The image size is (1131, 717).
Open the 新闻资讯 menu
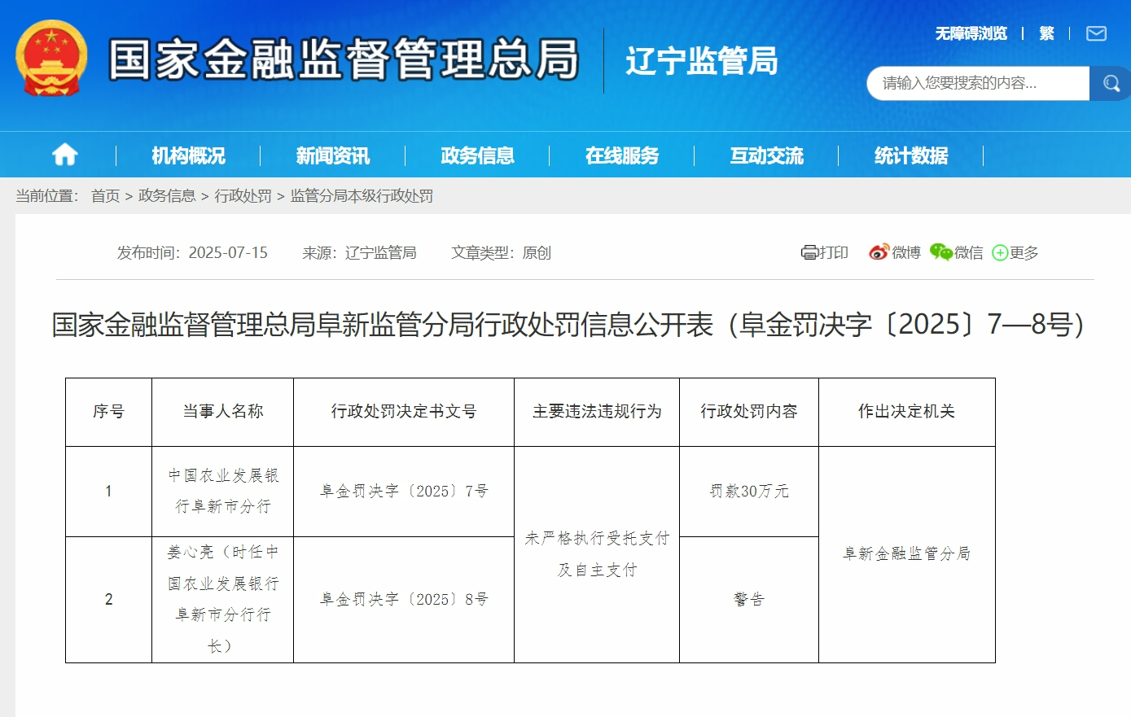(x=332, y=155)
